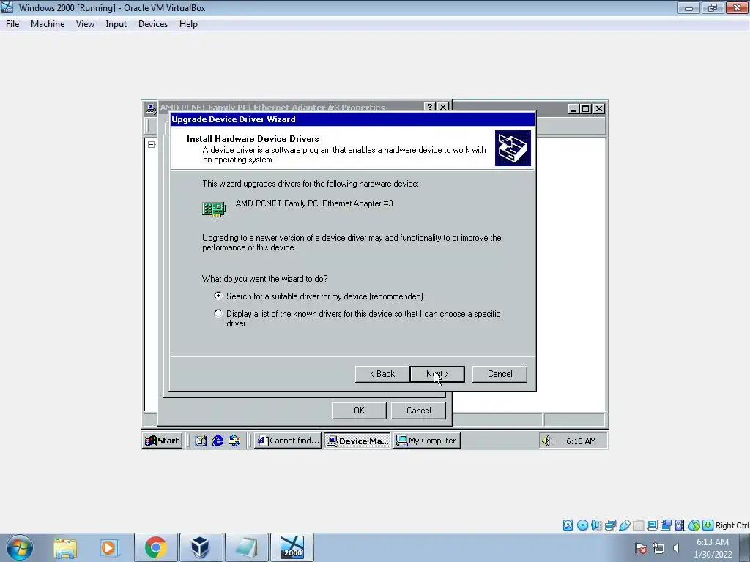Click the Windows 2000 VM taskbar icon
The width and height of the screenshot is (750, 562).
[x=292, y=547]
